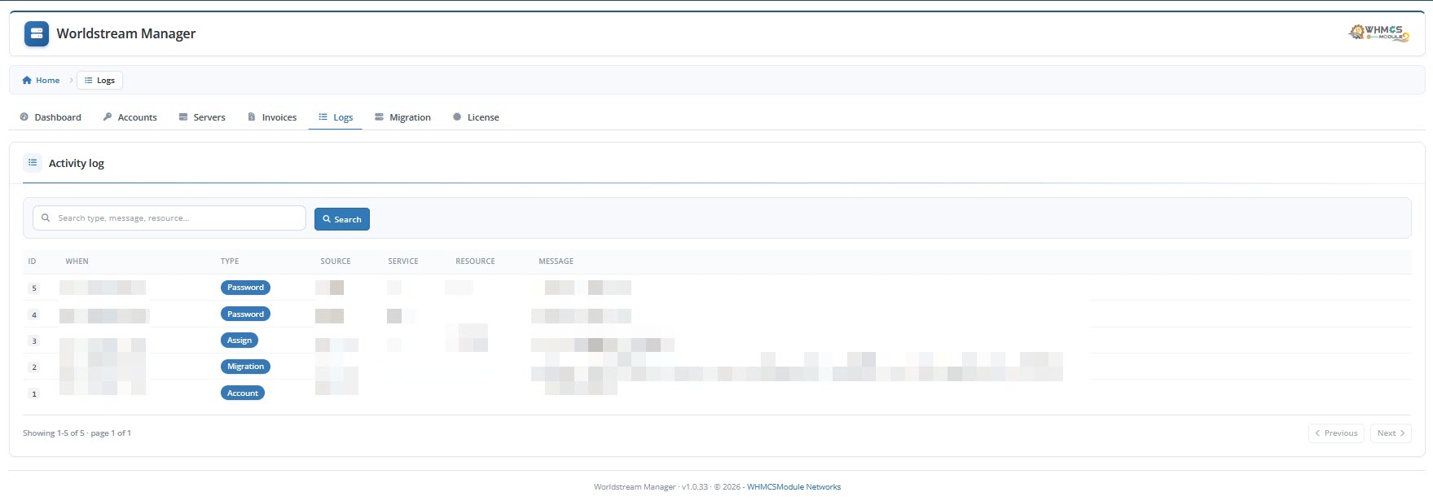Click the TYPE column header

(230, 261)
